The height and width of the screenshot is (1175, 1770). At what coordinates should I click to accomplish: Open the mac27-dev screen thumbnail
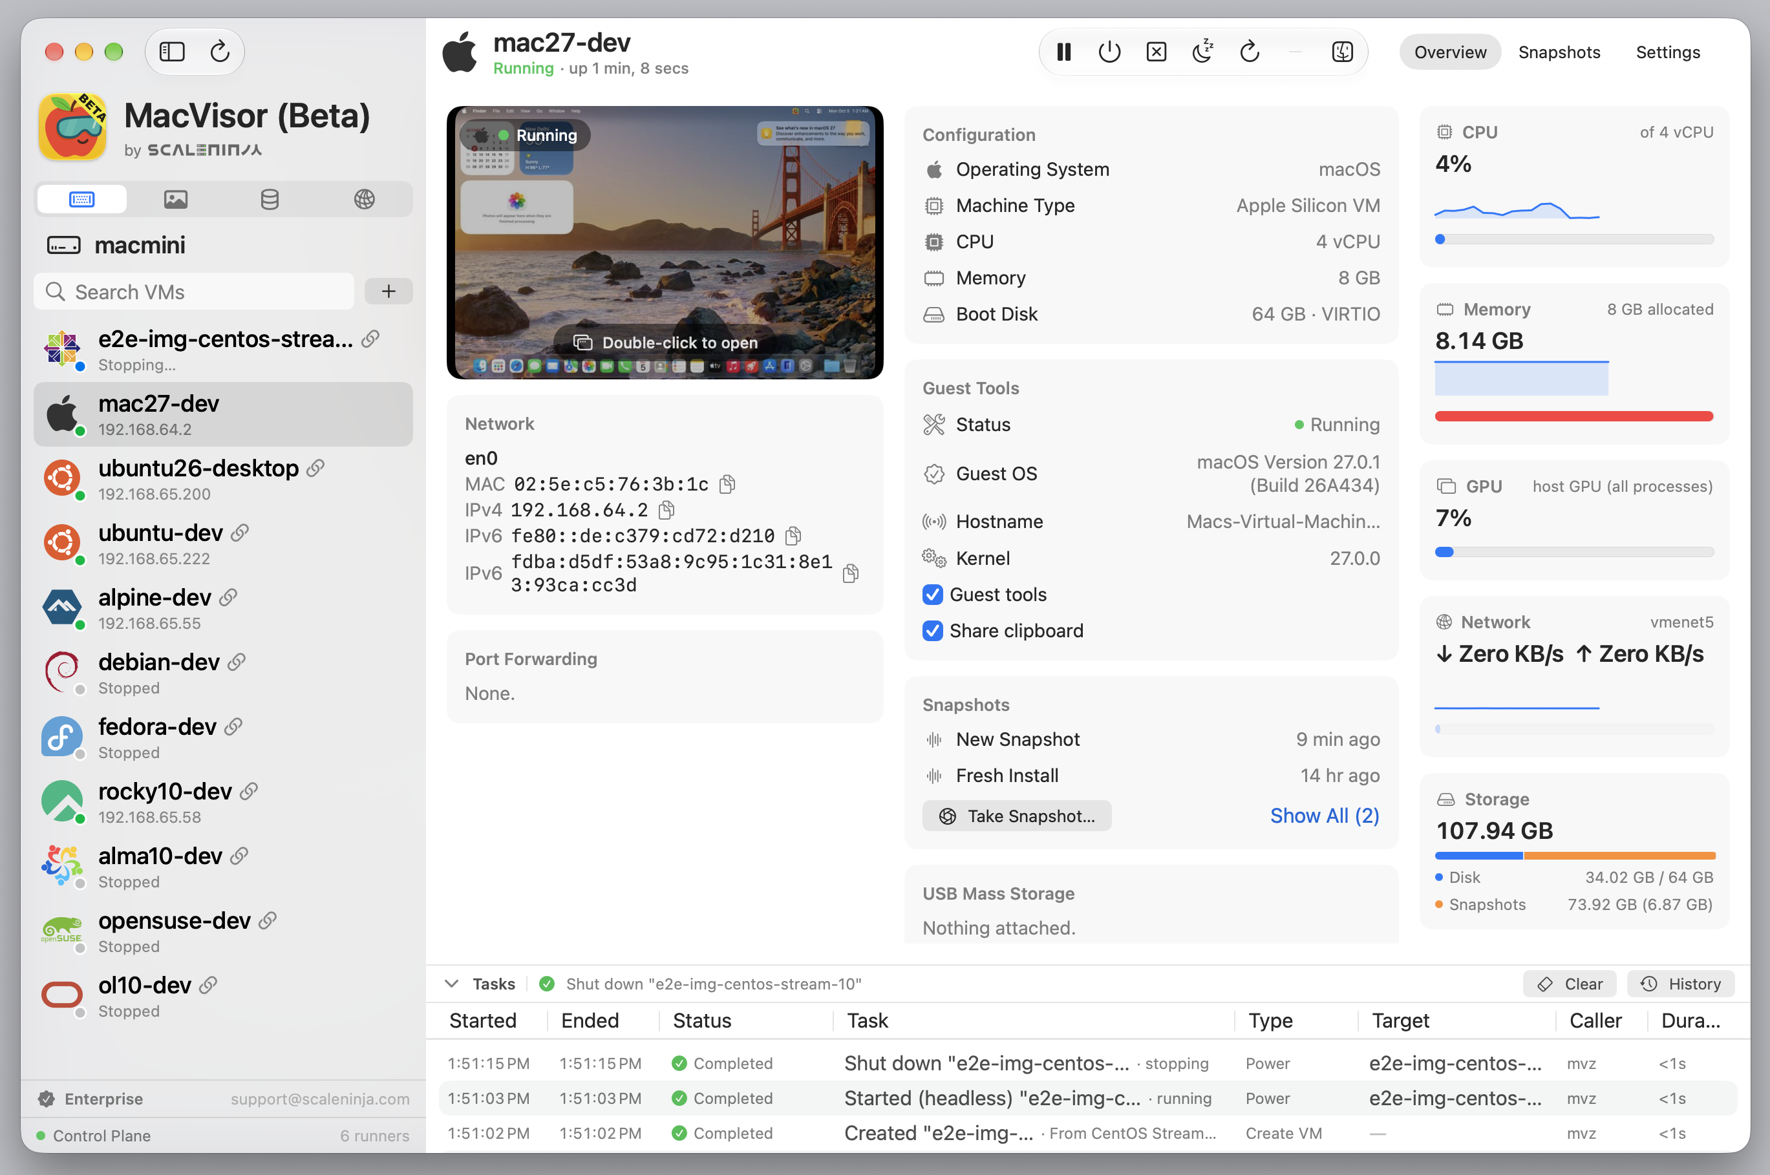point(665,242)
